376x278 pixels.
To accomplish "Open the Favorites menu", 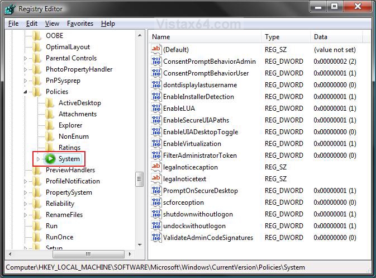I will pyautogui.click(x=80, y=23).
